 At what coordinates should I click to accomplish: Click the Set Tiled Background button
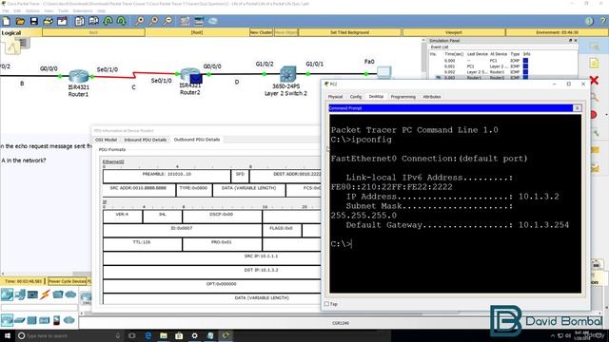[349, 32]
